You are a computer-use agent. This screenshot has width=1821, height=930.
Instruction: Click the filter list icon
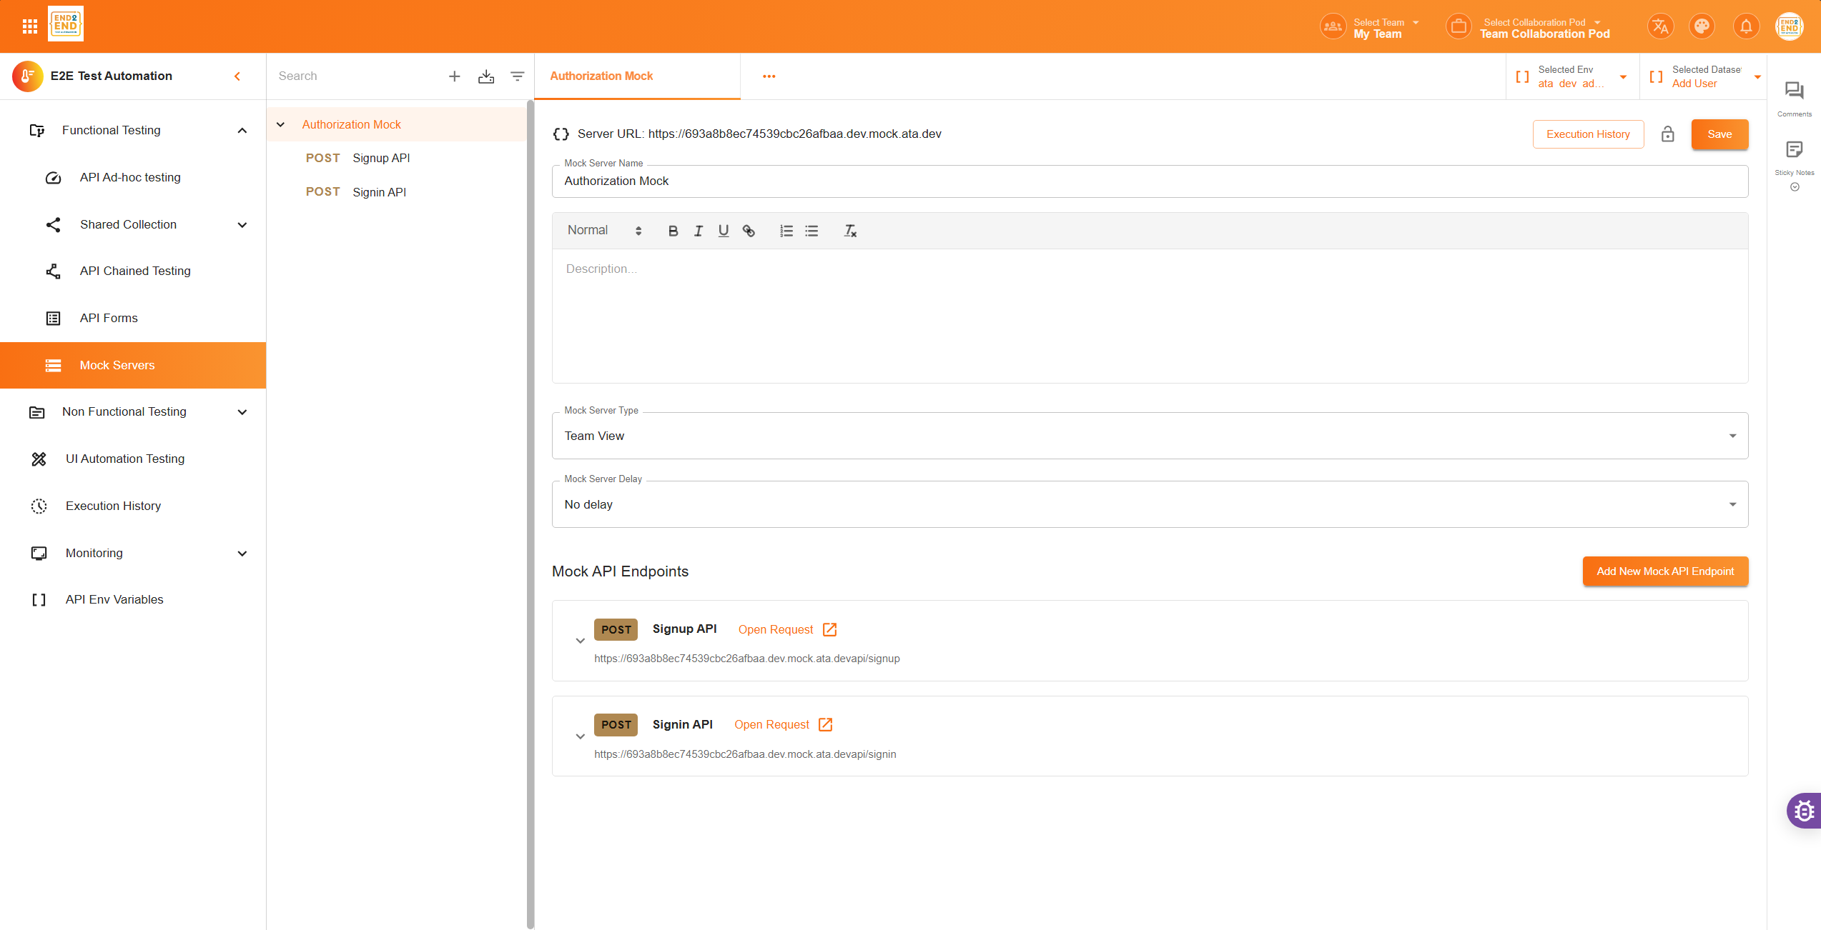(517, 76)
